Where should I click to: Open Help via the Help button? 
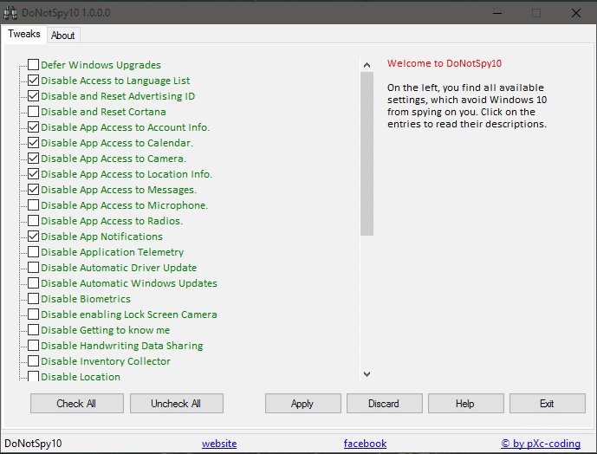pyautogui.click(x=466, y=404)
